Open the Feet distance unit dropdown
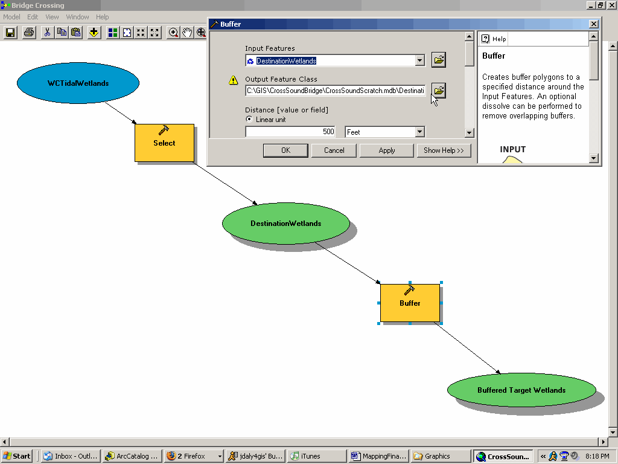Screen dimensions: 618x464 pyautogui.click(x=419, y=132)
